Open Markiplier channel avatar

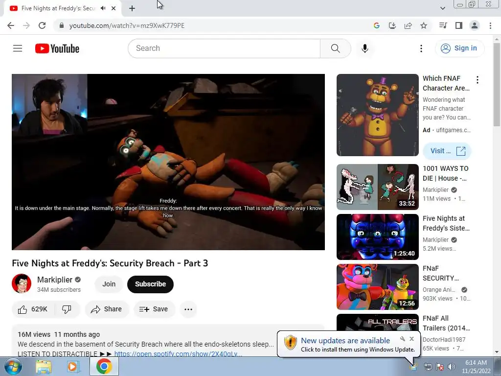[22, 283]
